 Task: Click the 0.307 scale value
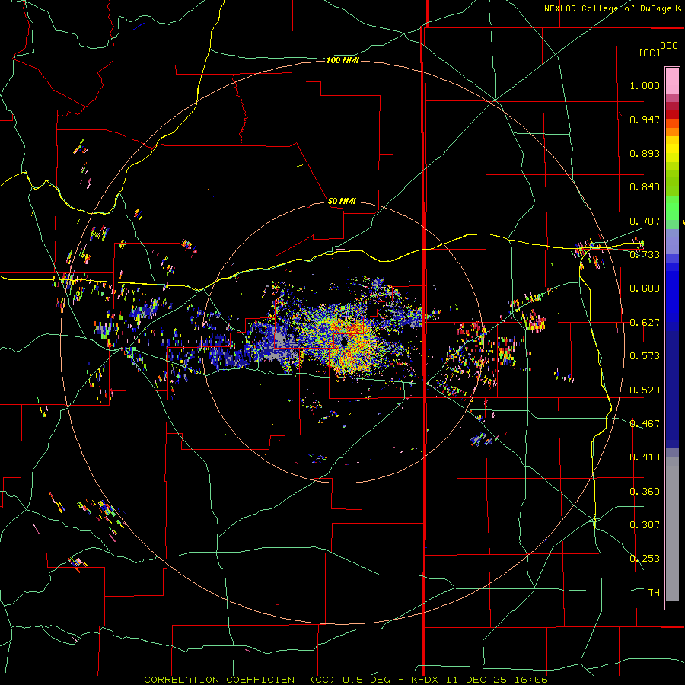click(x=645, y=524)
